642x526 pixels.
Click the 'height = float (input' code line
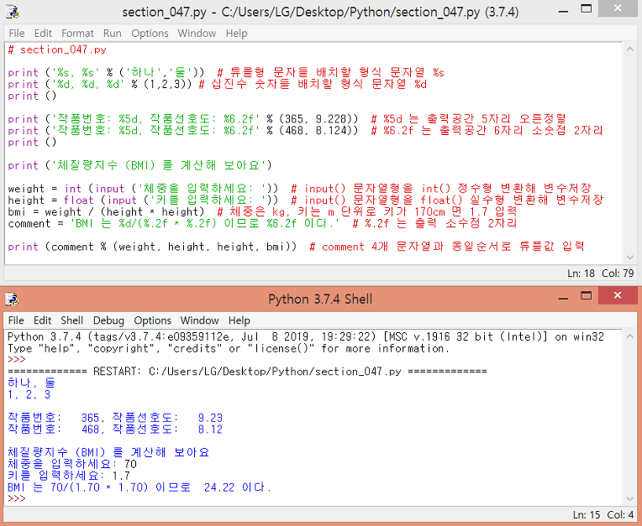(306, 200)
